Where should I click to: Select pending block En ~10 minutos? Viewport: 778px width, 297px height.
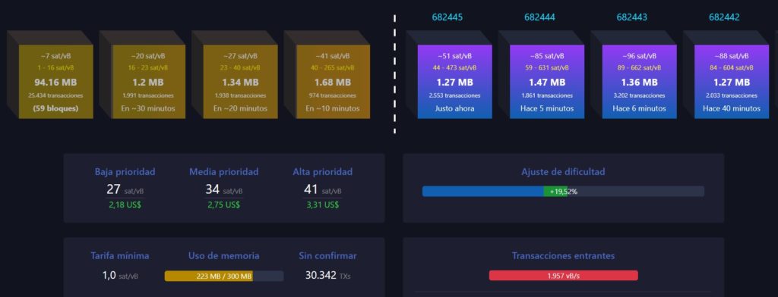(x=333, y=82)
